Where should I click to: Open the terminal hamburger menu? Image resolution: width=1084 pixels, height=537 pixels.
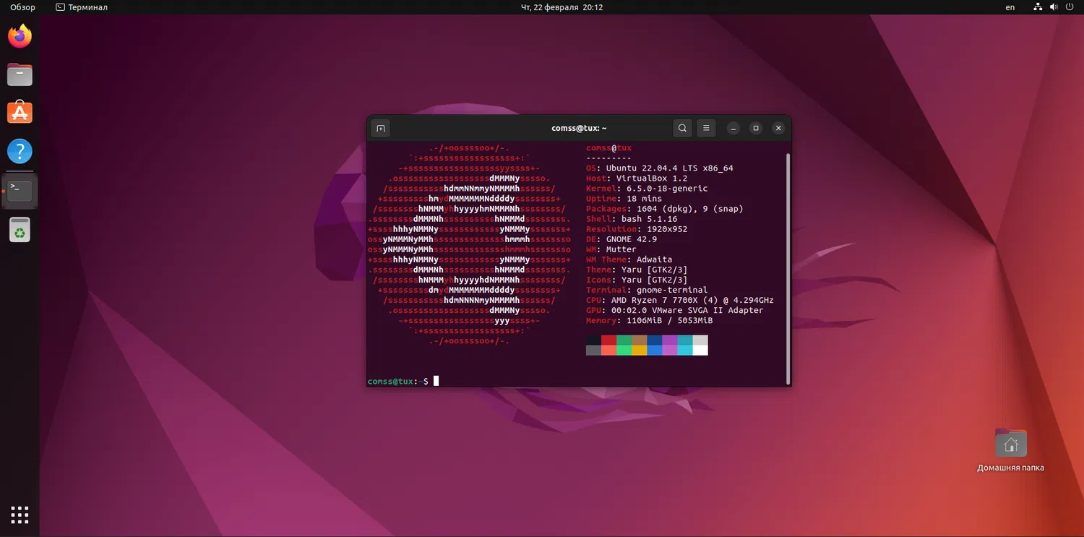[706, 128]
